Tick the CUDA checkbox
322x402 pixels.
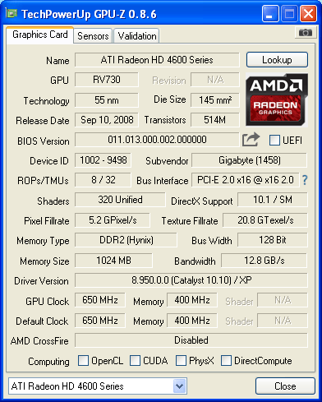click(x=135, y=360)
